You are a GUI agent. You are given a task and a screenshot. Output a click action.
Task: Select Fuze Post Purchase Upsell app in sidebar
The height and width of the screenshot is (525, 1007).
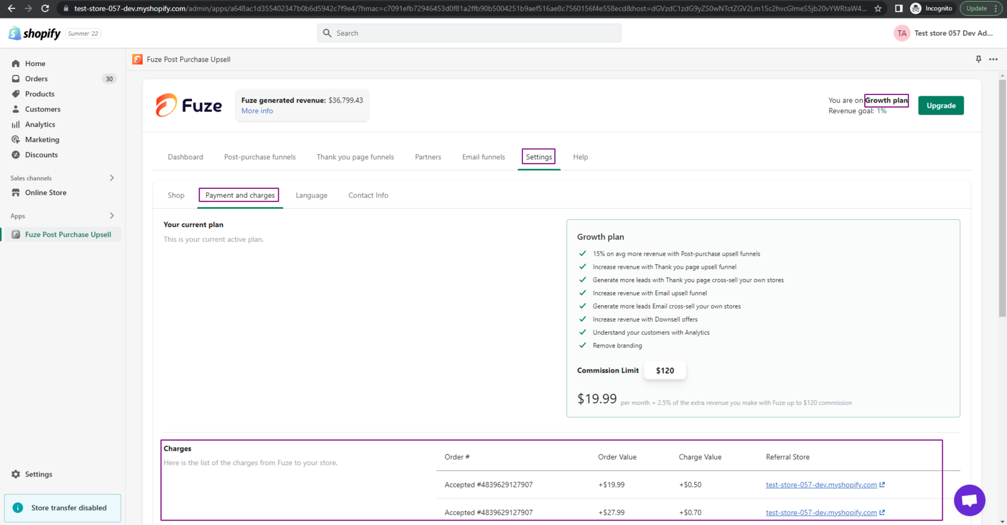68,234
